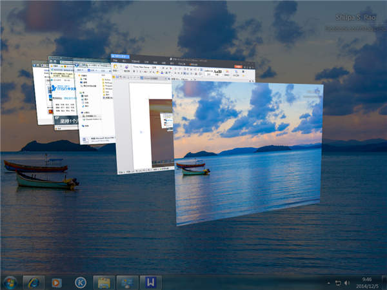Open the network status tray icon

coord(337,283)
